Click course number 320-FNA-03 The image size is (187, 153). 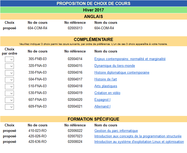point(37,66)
